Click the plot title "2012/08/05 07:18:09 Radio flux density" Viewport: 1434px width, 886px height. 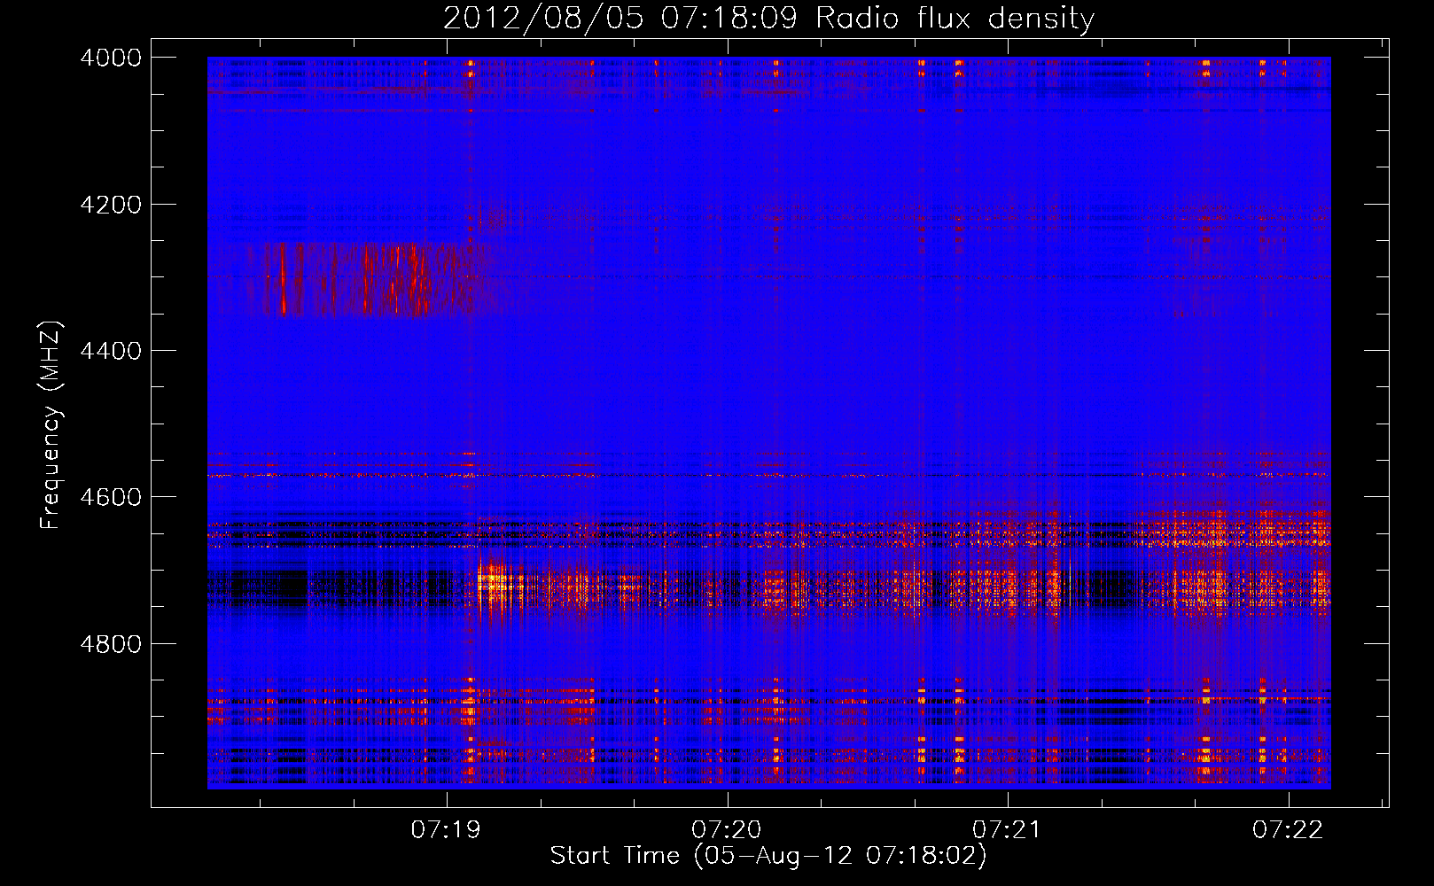coord(768,18)
